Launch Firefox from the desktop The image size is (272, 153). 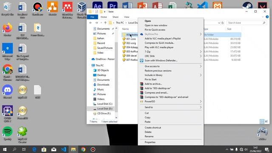click(x=7, y=28)
